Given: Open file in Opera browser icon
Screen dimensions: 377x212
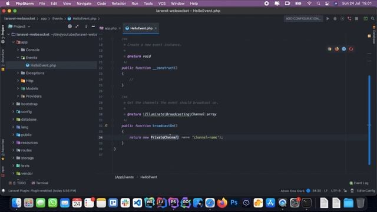Looking at the screenshot, I should tap(351, 49).
